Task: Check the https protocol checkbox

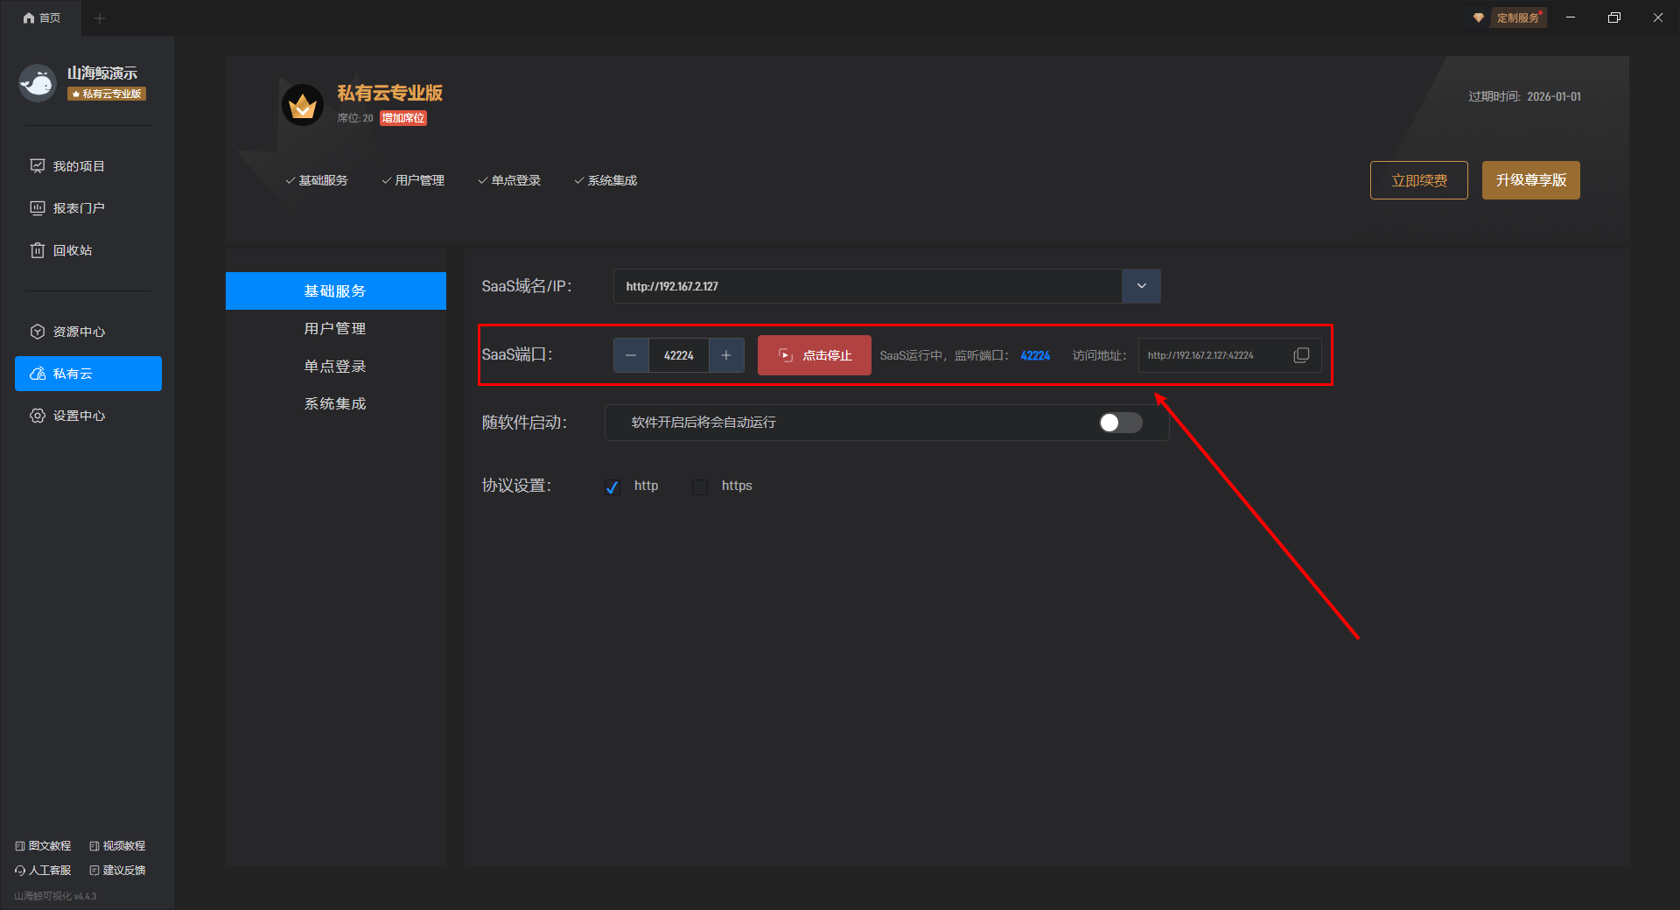Action: point(700,487)
